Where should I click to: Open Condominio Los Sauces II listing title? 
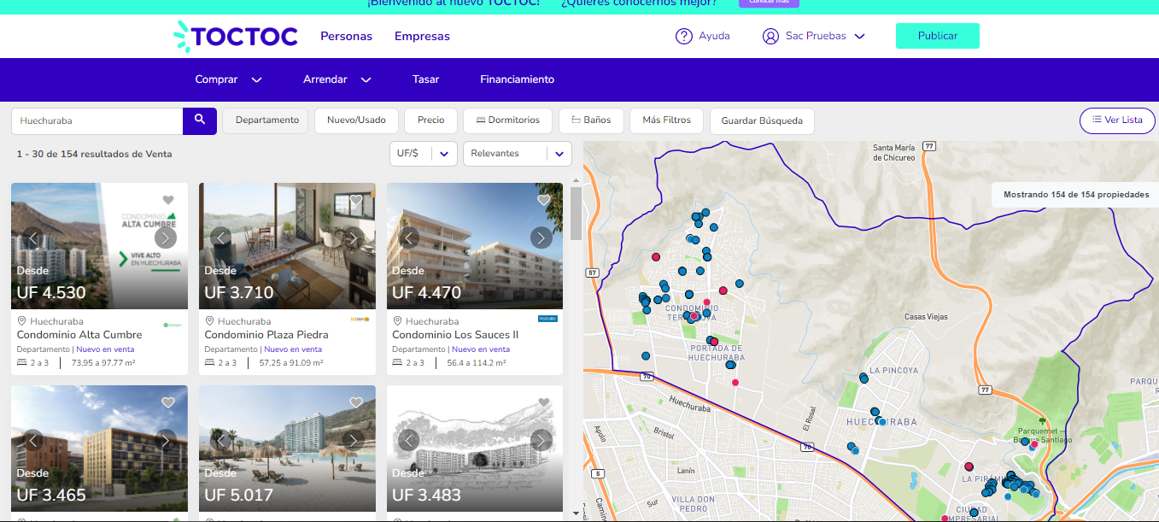point(455,335)
